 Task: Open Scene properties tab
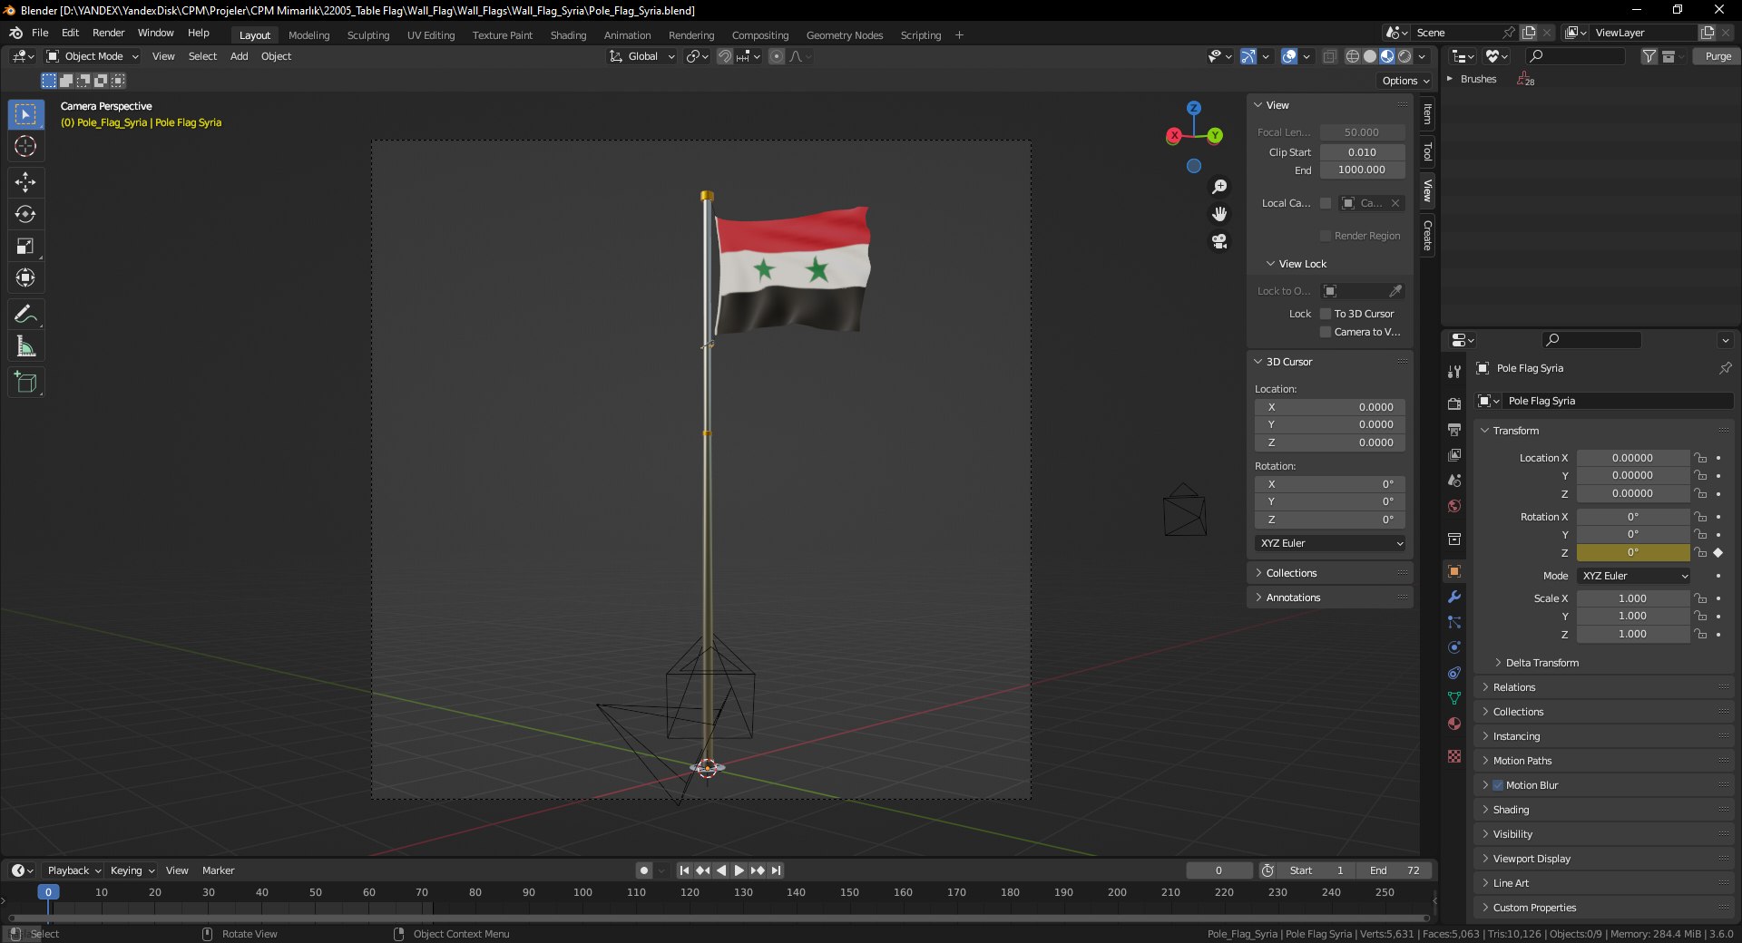[x=1454, y=480]
